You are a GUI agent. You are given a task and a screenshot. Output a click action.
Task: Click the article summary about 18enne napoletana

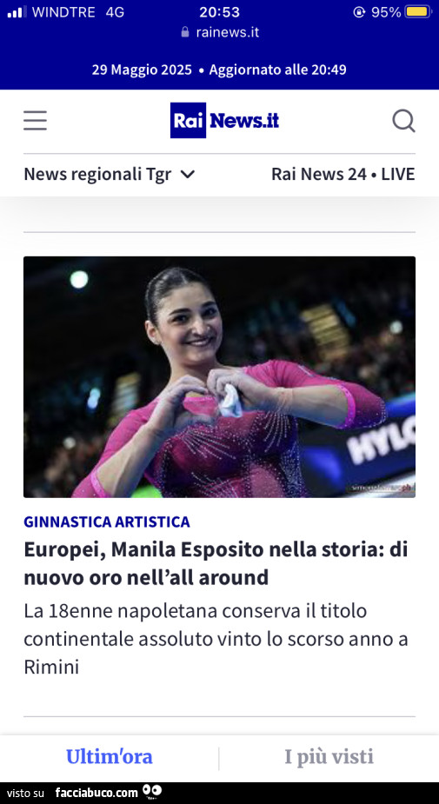(216, 639)
